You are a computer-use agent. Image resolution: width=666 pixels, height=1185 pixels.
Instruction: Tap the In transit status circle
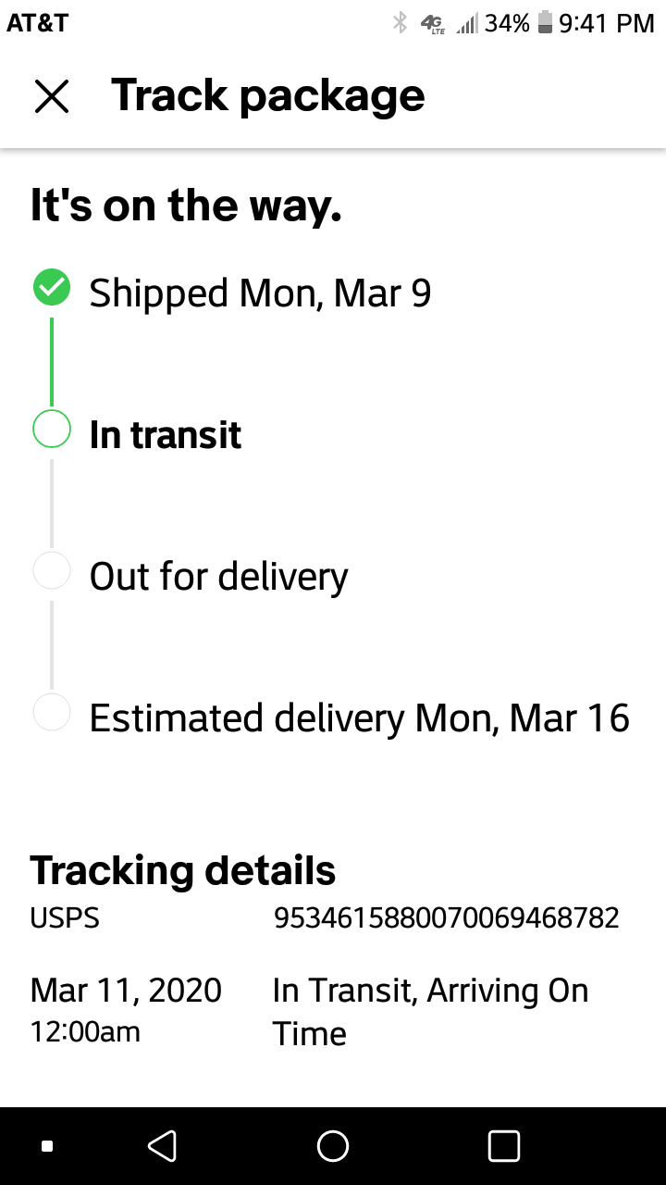click(x=52, y=429)
